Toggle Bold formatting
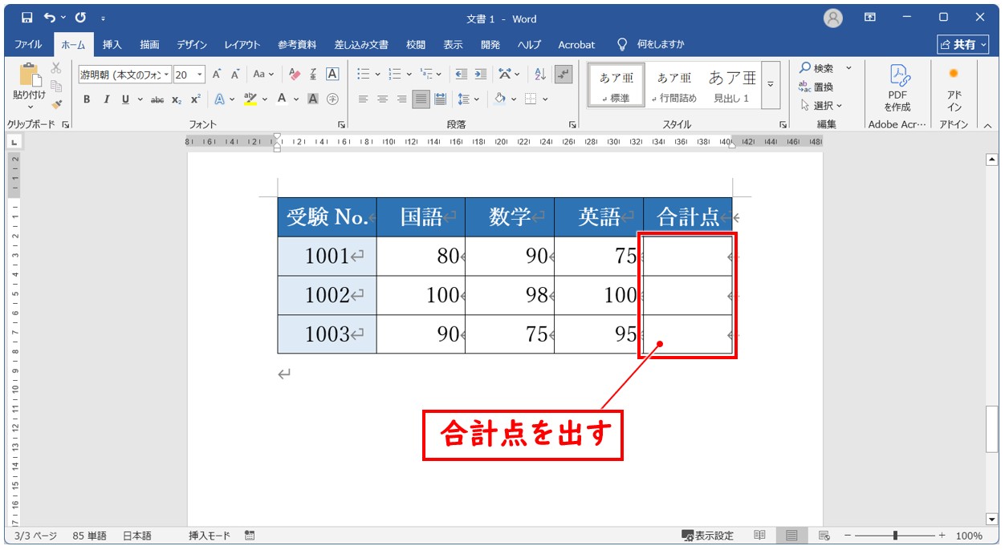Screen dimensions: 1005x550 87,99
